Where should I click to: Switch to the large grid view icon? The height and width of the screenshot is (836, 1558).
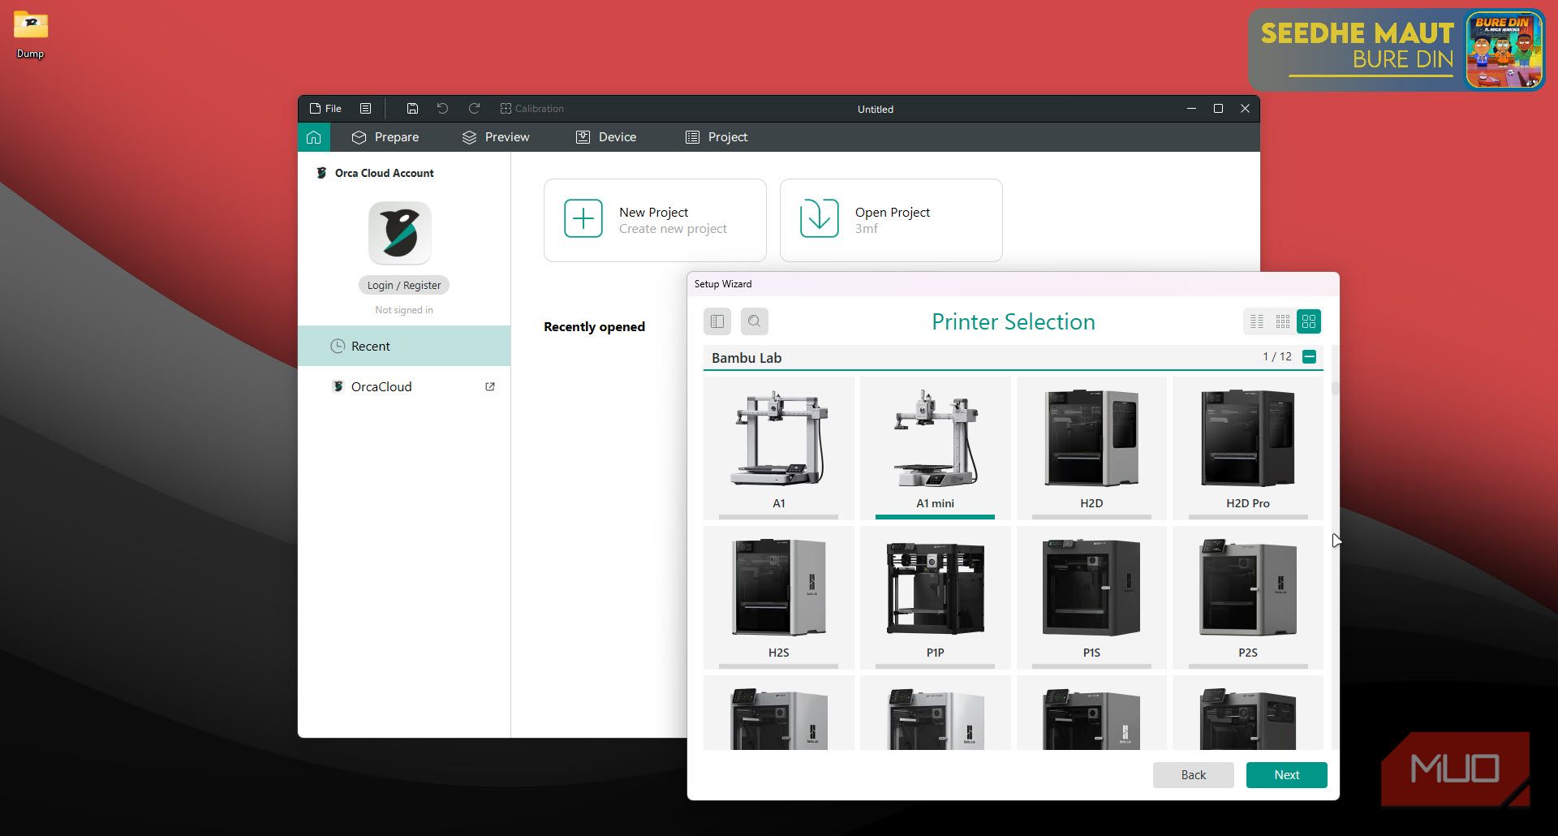click(x=1309, y=321)
